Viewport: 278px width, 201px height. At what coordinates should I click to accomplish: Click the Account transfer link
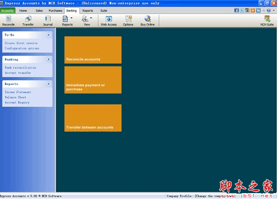(18, 73)
